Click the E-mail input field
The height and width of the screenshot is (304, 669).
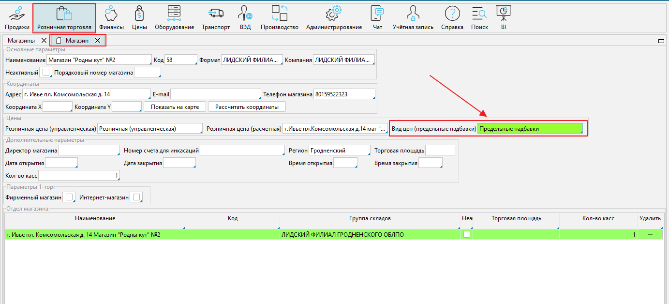(215, 94)
